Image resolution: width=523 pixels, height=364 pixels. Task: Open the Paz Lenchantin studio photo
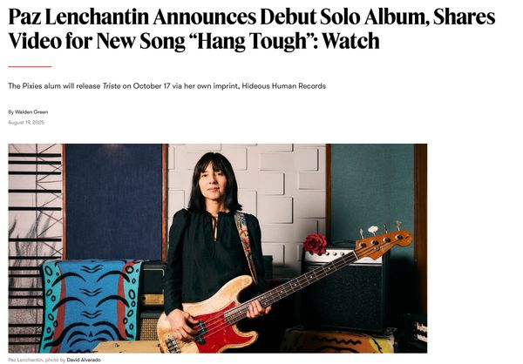pyautogui.click(x=217, y=248)
